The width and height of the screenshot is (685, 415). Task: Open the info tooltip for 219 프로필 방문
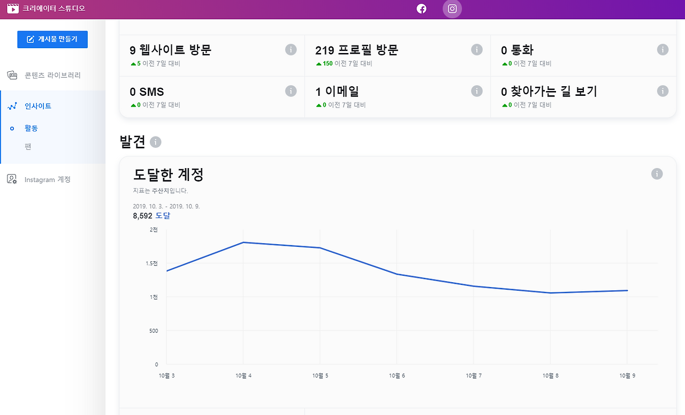click(477, 49)
